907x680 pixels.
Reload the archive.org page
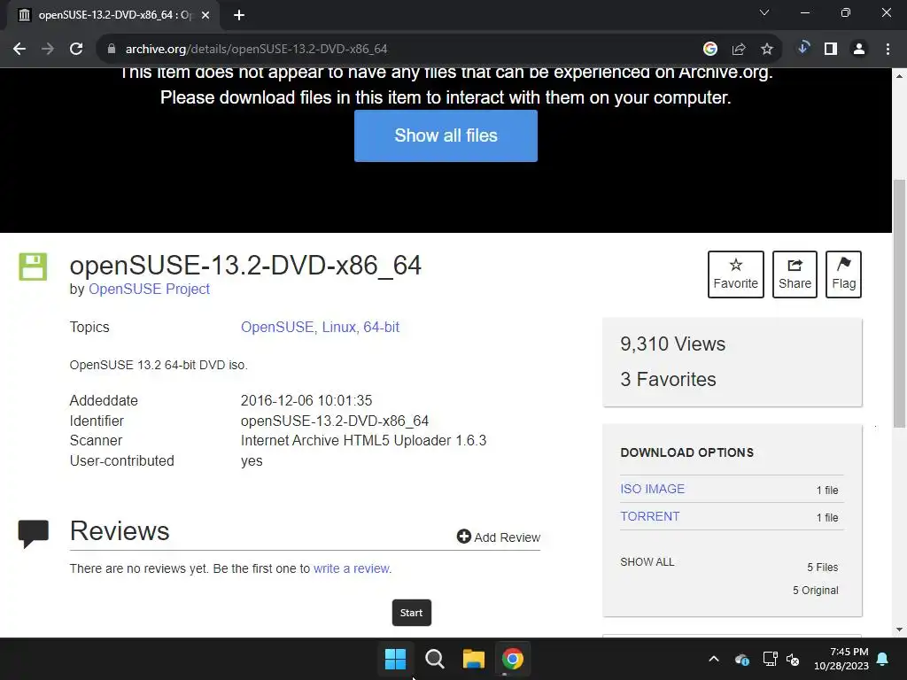(76, 50)
